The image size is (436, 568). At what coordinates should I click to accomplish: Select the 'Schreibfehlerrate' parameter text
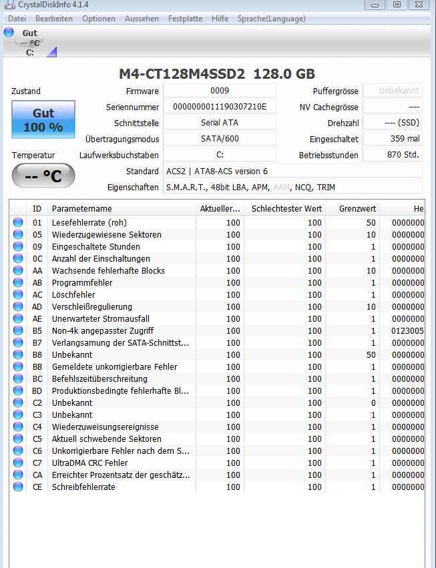click(x=83, y=487)
